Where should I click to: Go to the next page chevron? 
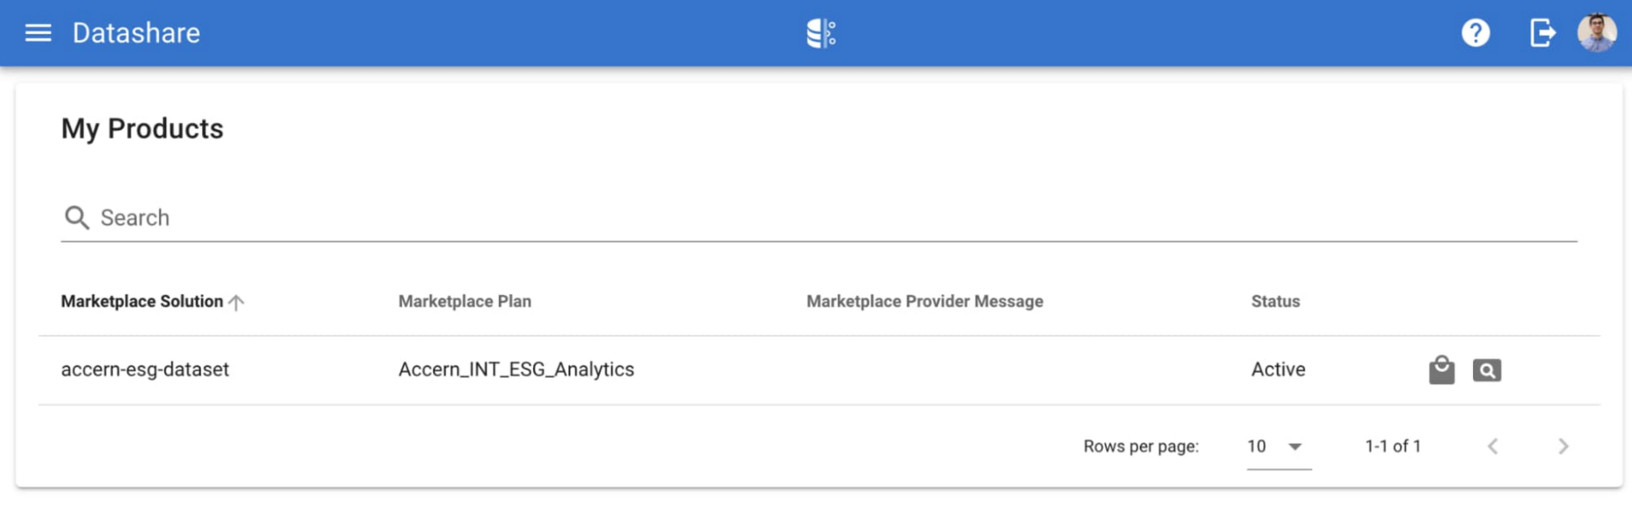(x=1562, y=447)
